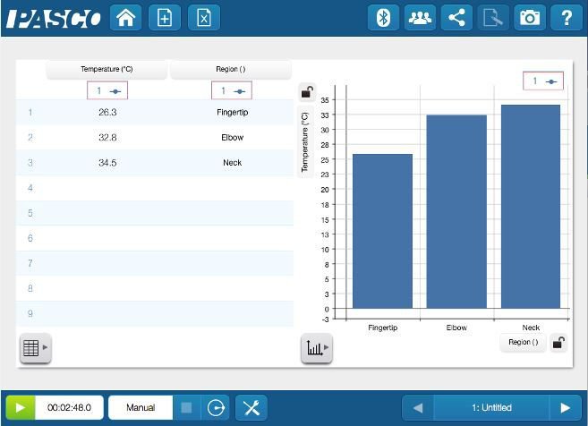Click the Home icon in the top bar
588x426 pixels.
click(x=125, y=18)
